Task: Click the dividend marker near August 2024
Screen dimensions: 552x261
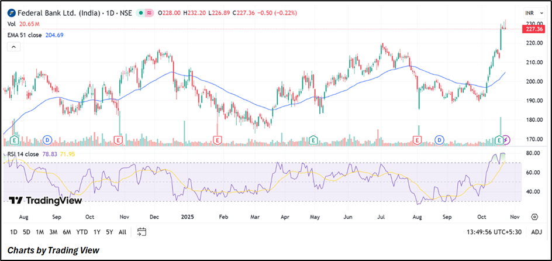Action: [47, 140]
